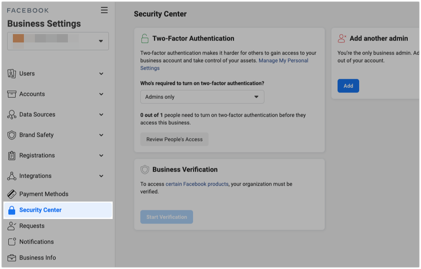Image resolution: width=421 pixels, height=269 pixels.
Task: Click the blue Add button
Action: coord(348,86)
